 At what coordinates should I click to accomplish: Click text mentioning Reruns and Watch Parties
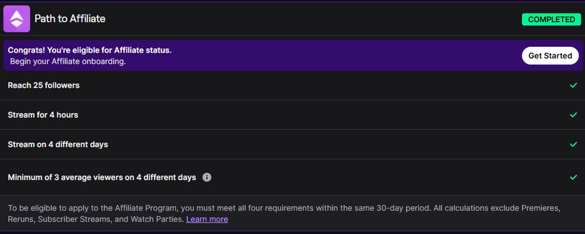[x=96, y=219]
